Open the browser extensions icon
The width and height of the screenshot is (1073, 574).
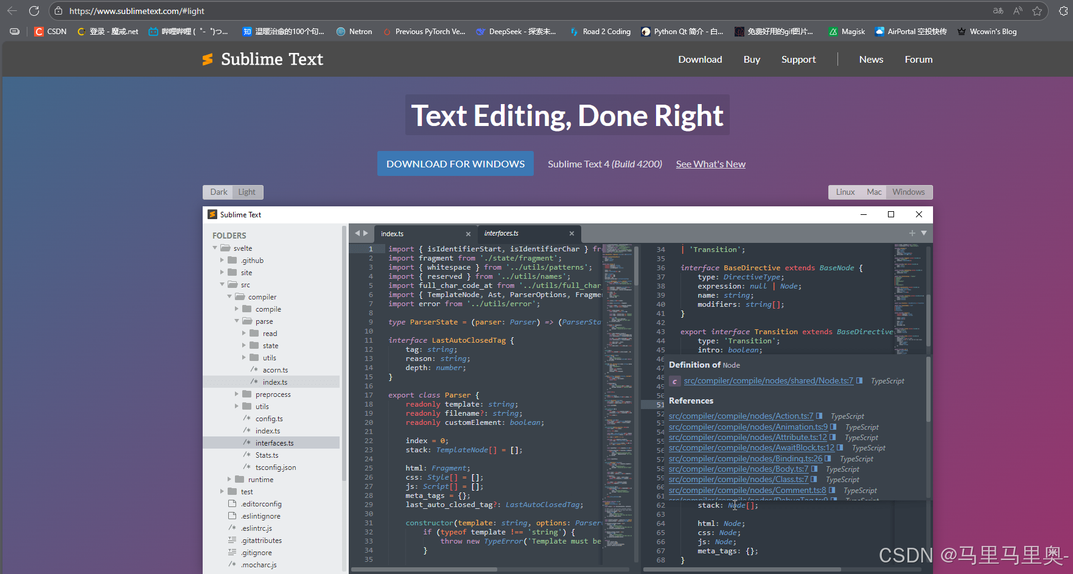(x=1063, y=11)
